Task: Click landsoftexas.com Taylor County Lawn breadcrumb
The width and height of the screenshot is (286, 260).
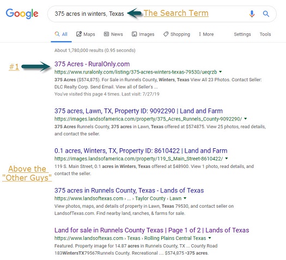Action: (x=118, y=198)
